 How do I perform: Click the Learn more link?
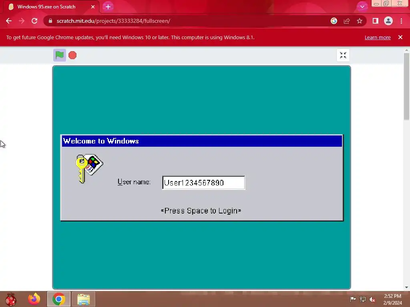click(x=378, y=37)
